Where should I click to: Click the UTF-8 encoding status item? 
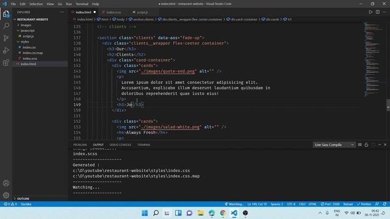(291, 204)
